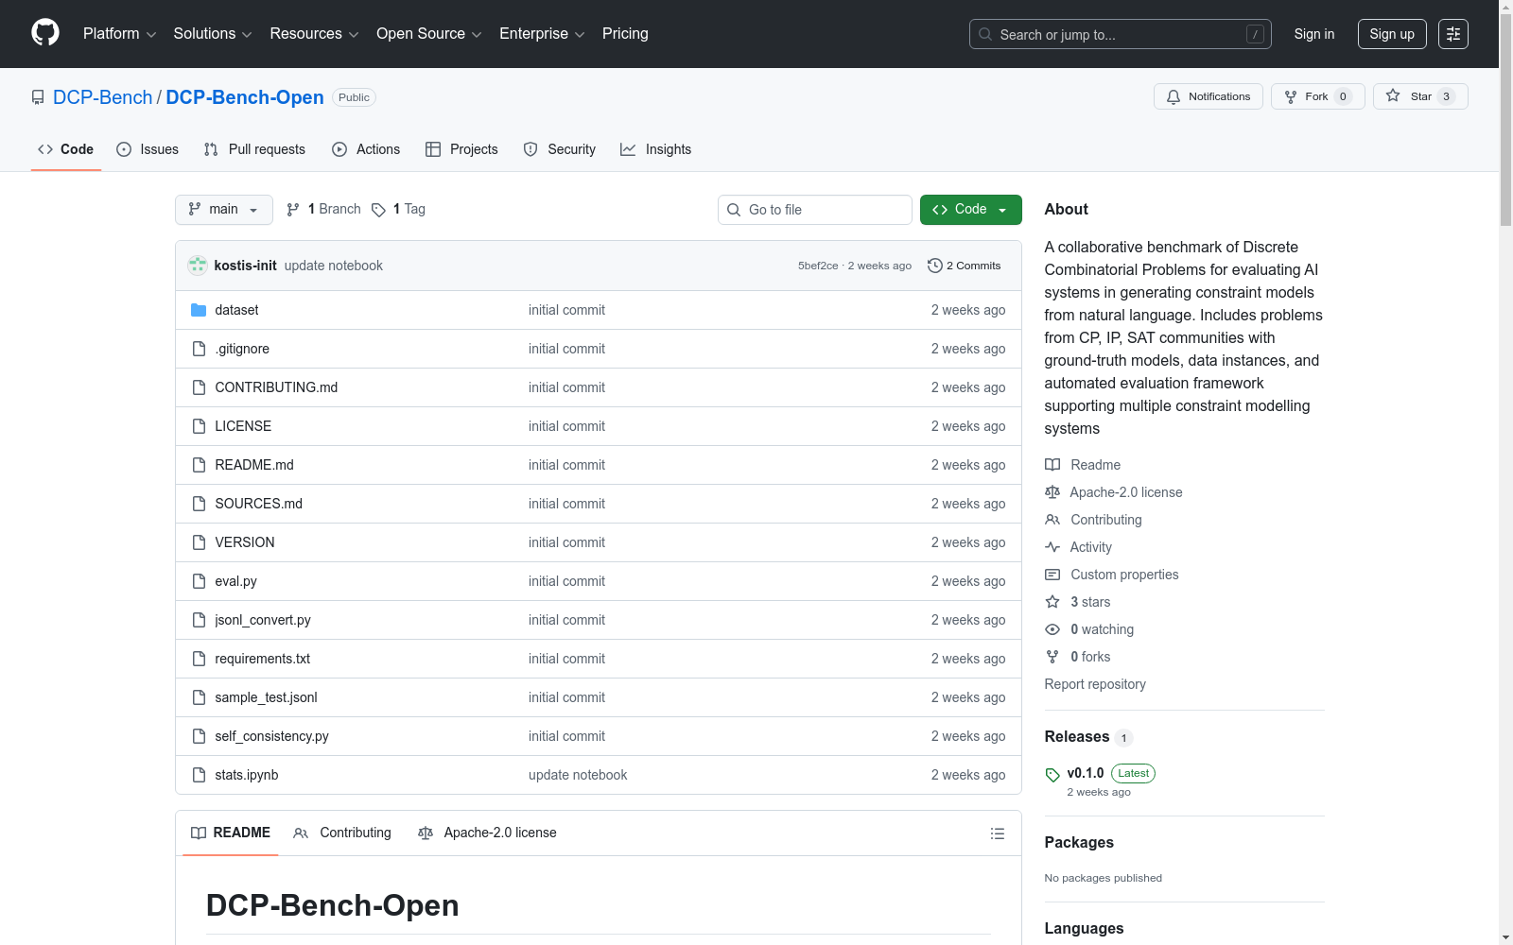Open the Pricing page
This screenshot has height=945, width=1513.
[x=625, y=34]
